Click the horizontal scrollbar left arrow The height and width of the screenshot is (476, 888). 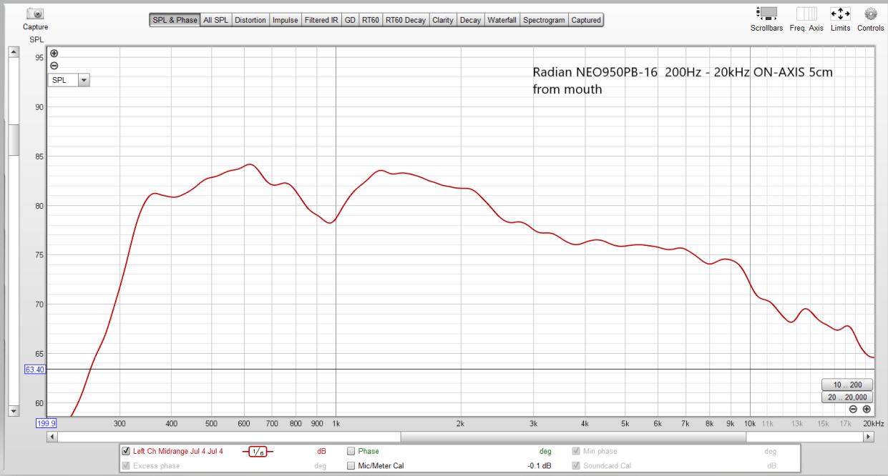(52, 437)
